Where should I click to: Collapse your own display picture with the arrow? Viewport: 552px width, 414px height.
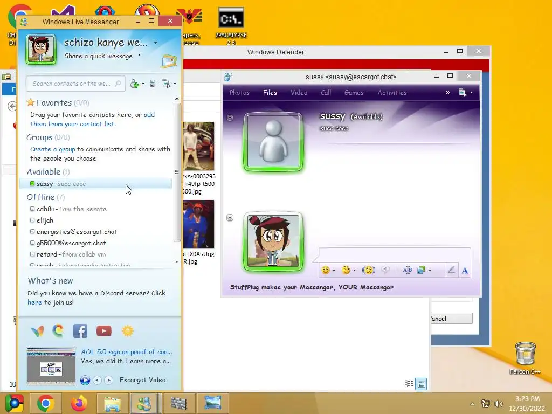click(230, 218)
